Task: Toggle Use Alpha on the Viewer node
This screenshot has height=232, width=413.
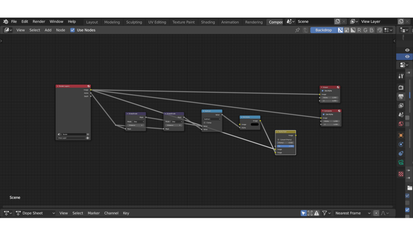Action: tap(323, 91)
